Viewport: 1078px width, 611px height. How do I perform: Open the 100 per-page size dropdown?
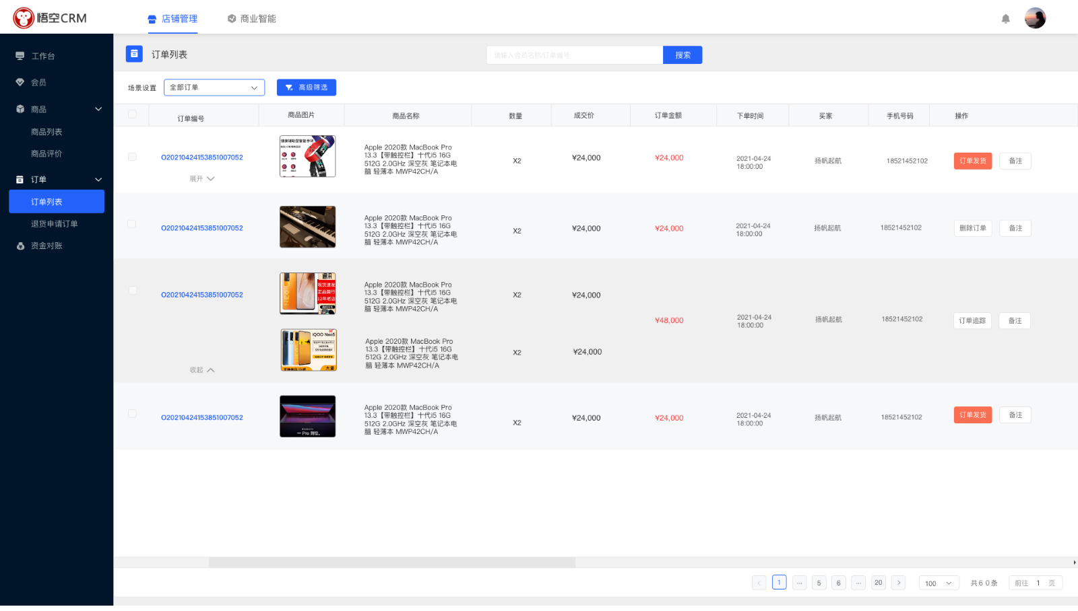click(939, 583)
